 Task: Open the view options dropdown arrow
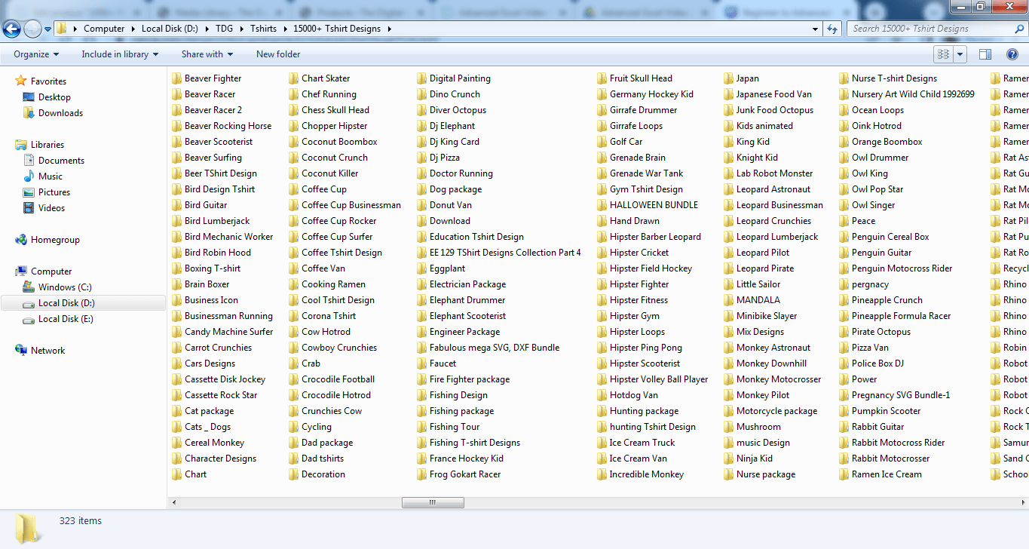click(960, 54)
